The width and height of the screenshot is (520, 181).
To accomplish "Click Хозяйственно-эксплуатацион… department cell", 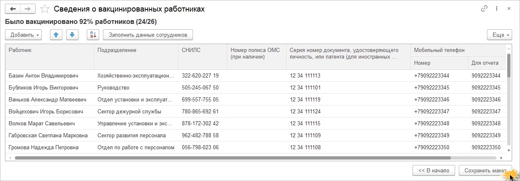I will coord(136,75).
